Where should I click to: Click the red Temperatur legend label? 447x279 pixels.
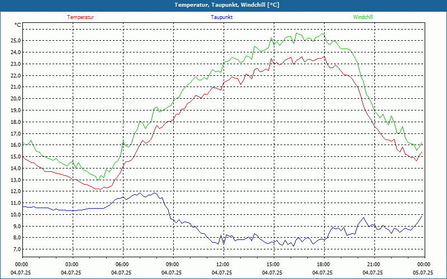[x=80, y=17]
